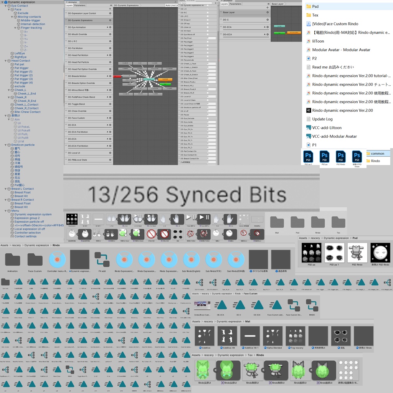Open gear settings for DE-Mouth Override layer
The image size is (393, 393).
coord(110,34)
